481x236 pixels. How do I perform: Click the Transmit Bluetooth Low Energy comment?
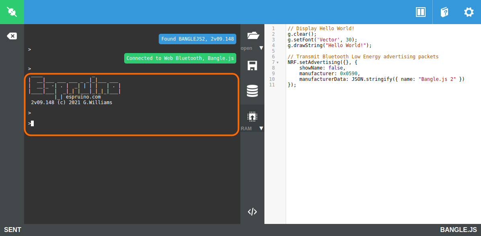pyautogui.click(x=363, y=56)
